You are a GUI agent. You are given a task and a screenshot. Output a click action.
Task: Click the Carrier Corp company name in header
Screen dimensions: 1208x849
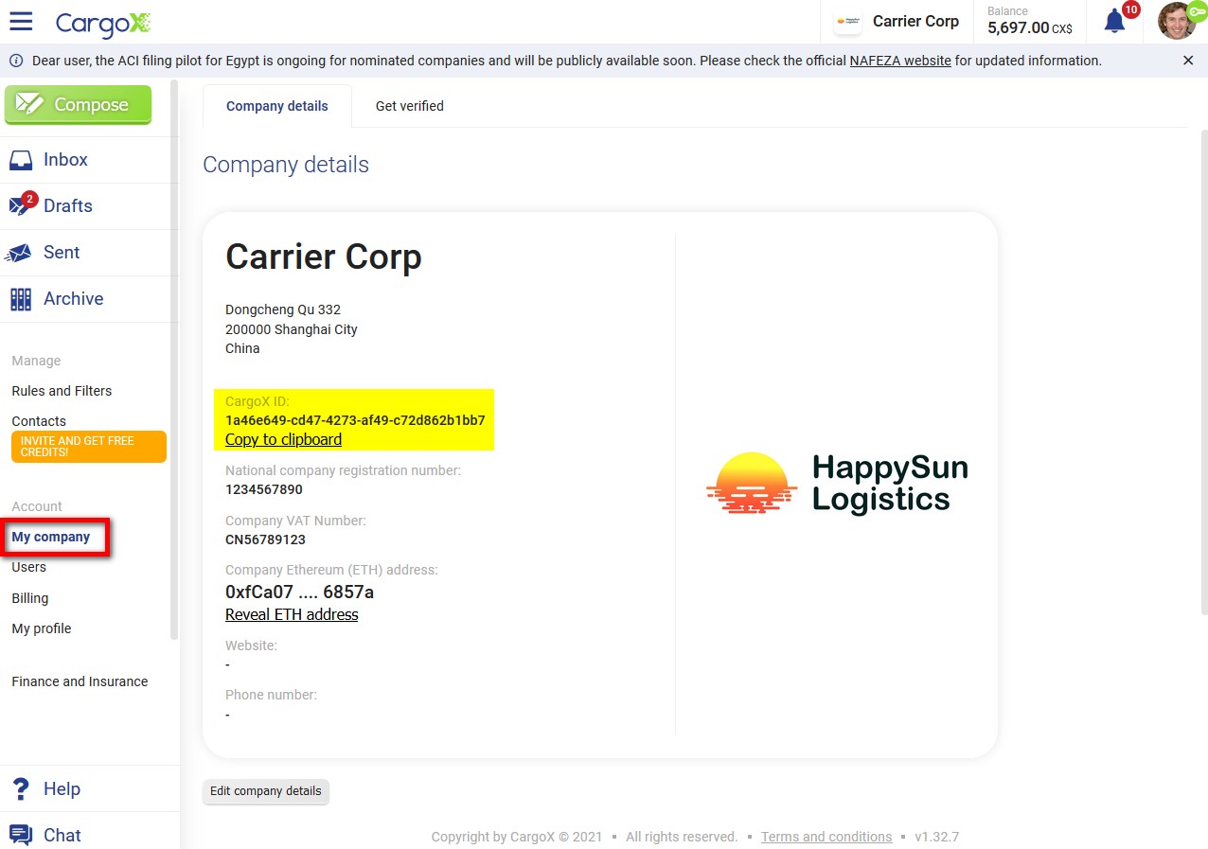(x=915, y=21)
